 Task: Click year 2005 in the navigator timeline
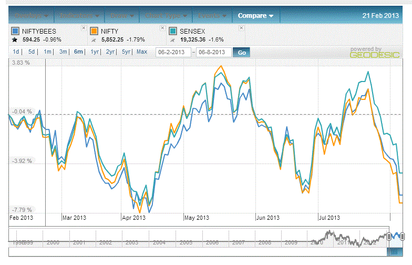click(x=186, y=242)
